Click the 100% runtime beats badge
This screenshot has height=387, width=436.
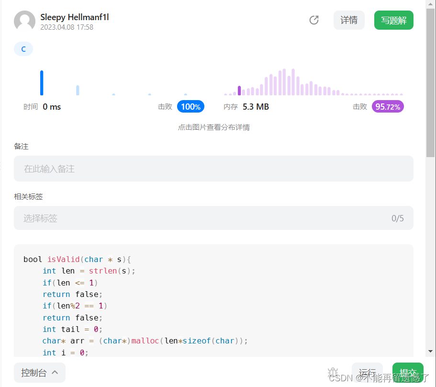click(x=191, y=106)
